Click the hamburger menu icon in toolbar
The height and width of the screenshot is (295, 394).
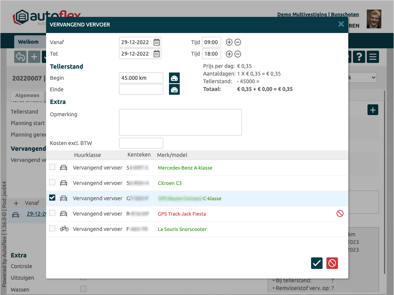point(372,57)
